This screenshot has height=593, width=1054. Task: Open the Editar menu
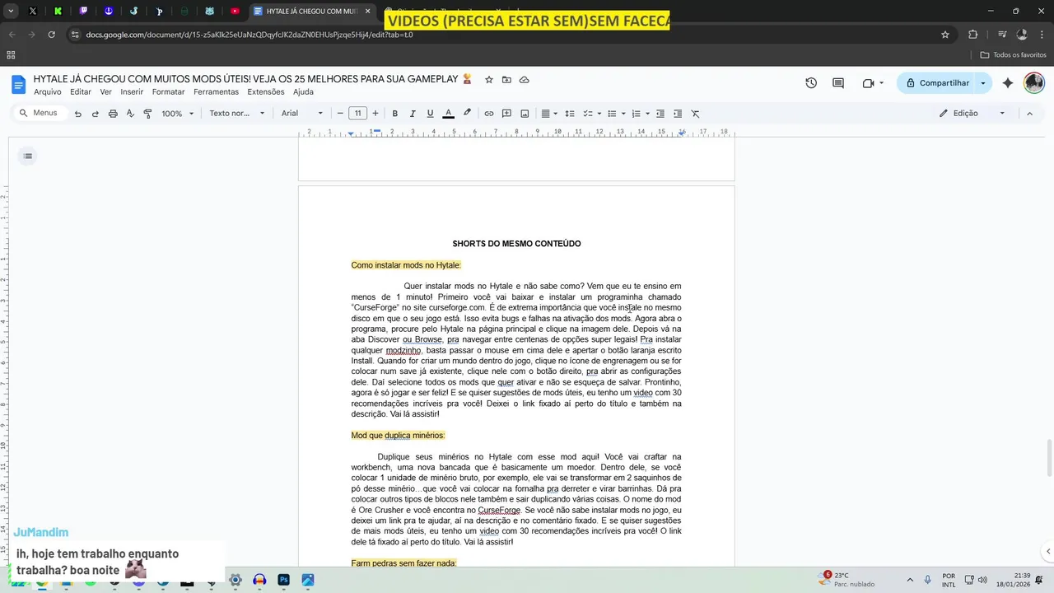click(x=81, y=92)
